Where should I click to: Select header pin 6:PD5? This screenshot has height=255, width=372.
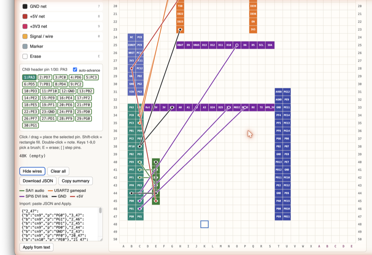[30, 84]
